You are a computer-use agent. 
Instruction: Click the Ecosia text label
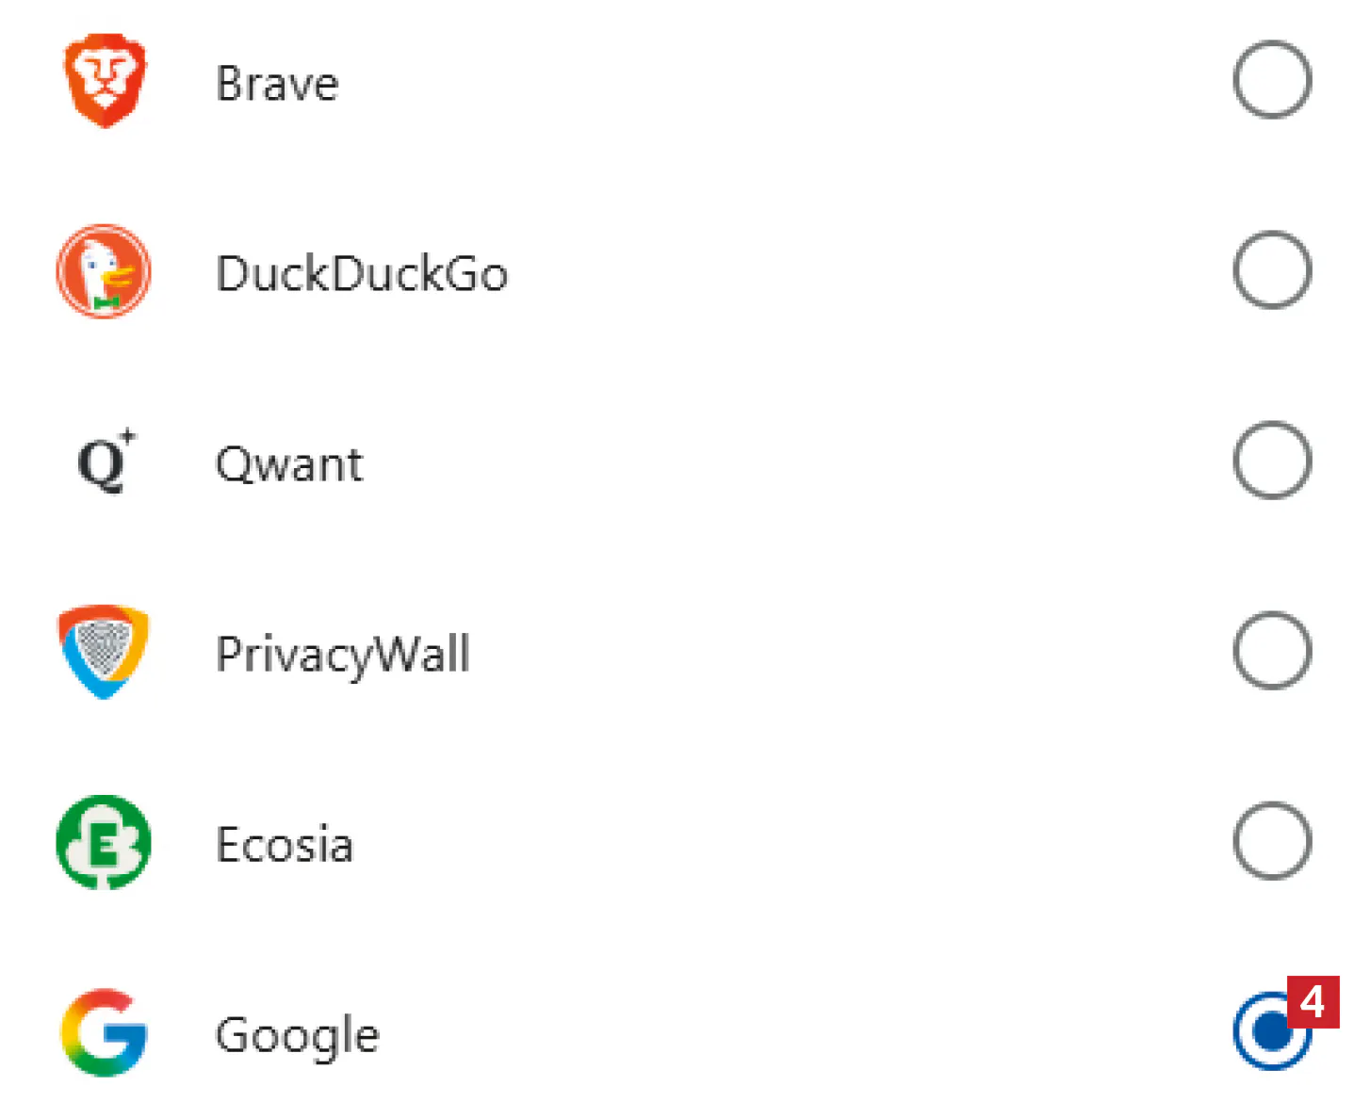[285, 844]
